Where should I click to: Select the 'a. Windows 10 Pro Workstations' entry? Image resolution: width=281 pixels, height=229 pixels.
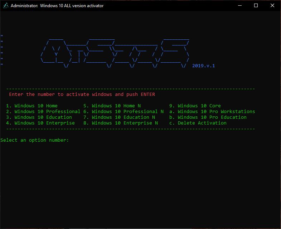coord(212,111)
